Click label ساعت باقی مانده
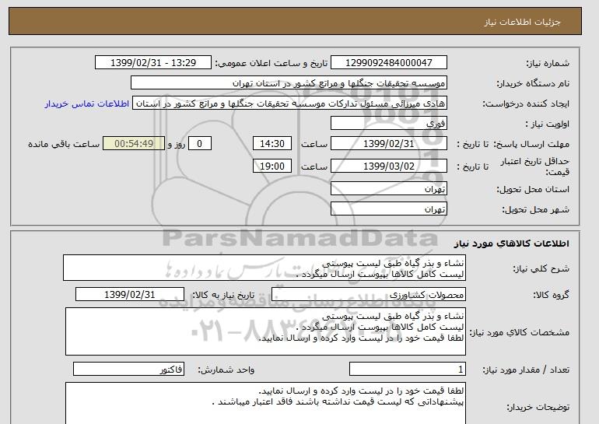The height and width of the screenshot is (424, 599). click(64, 144)
